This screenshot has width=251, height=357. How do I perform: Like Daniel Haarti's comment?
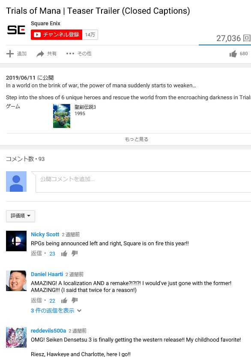coord(64,300)
